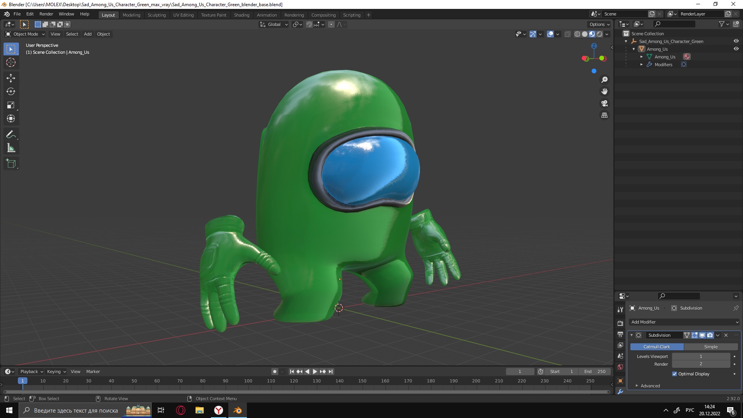The image size is (743, 418).
Task: Switch to Modeling workspace tab
Action: 131,15
